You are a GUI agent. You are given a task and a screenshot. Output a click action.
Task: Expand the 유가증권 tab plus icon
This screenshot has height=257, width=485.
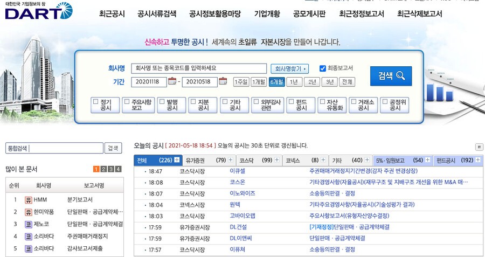coord(231,160)
